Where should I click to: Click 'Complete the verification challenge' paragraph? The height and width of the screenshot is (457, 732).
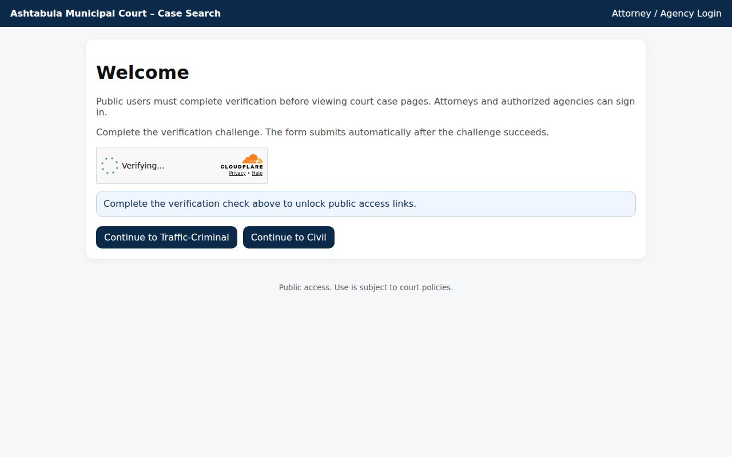click(323, 133)
